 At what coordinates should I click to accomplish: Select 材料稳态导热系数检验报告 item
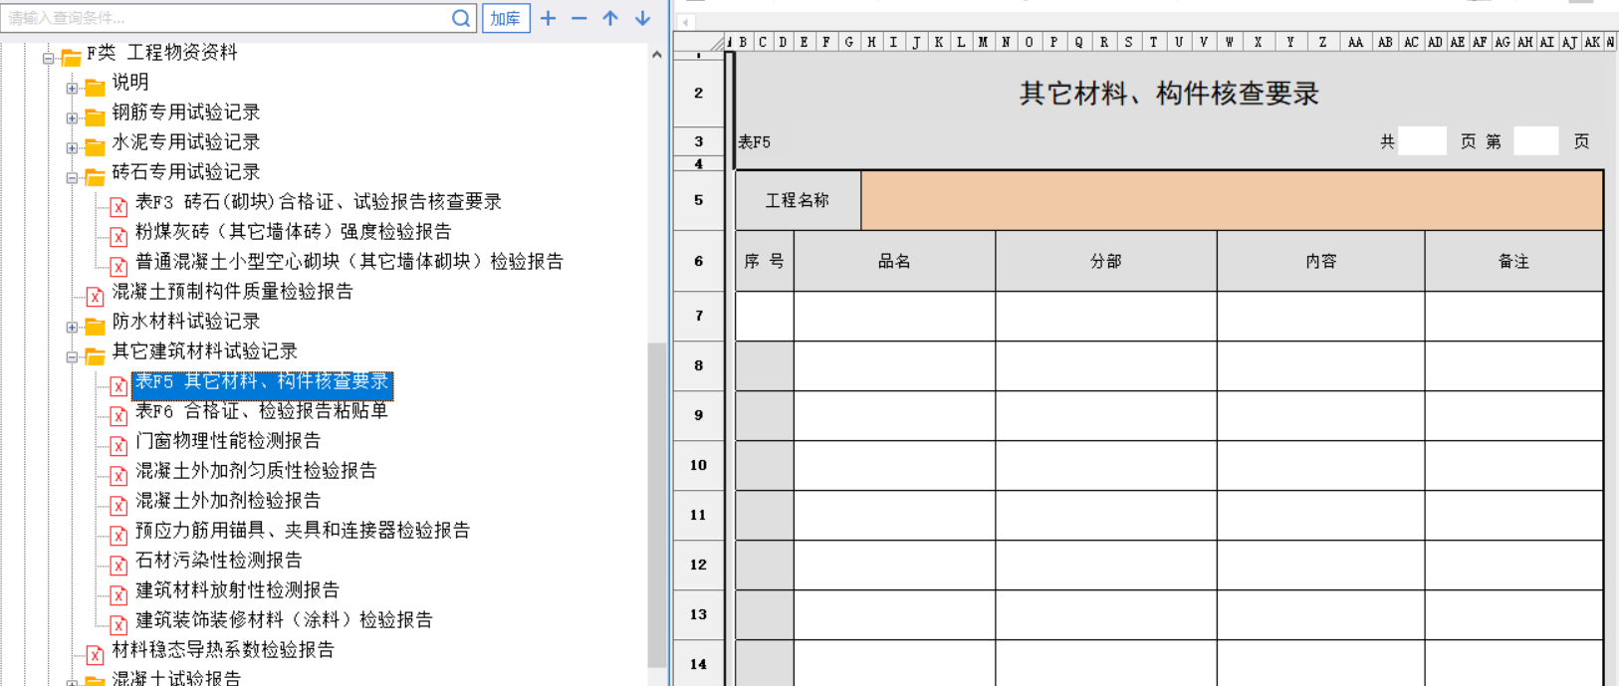(223, 650)
